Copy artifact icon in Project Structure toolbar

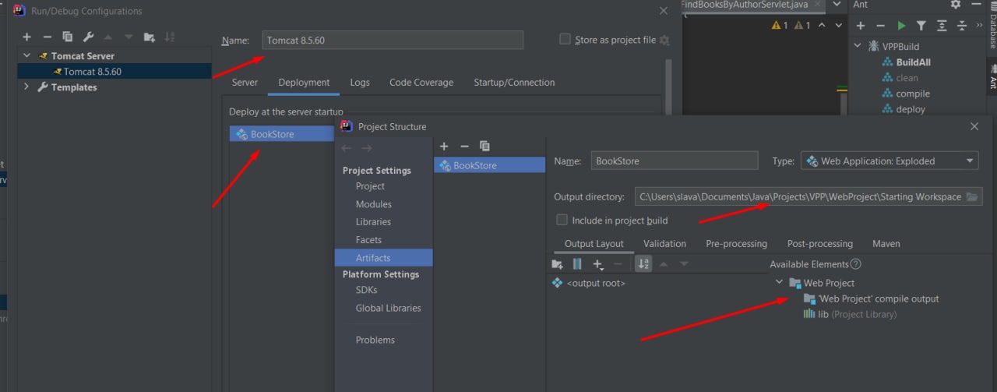484,146
